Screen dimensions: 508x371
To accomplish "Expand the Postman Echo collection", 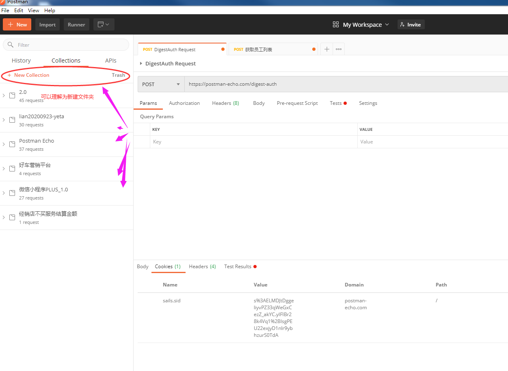I will pos(4,144).
